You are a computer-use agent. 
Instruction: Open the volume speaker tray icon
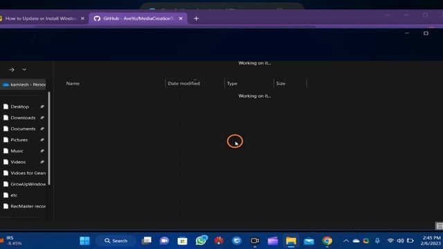(x=400, y=241)
